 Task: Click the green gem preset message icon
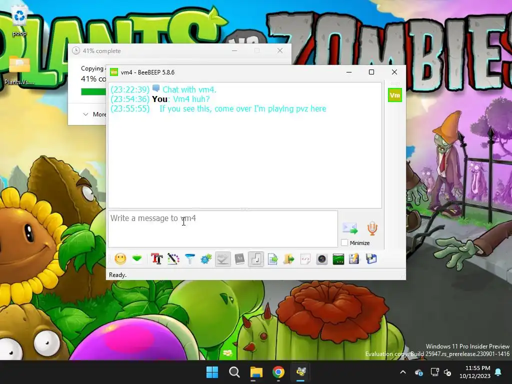(x=137, y=259)
